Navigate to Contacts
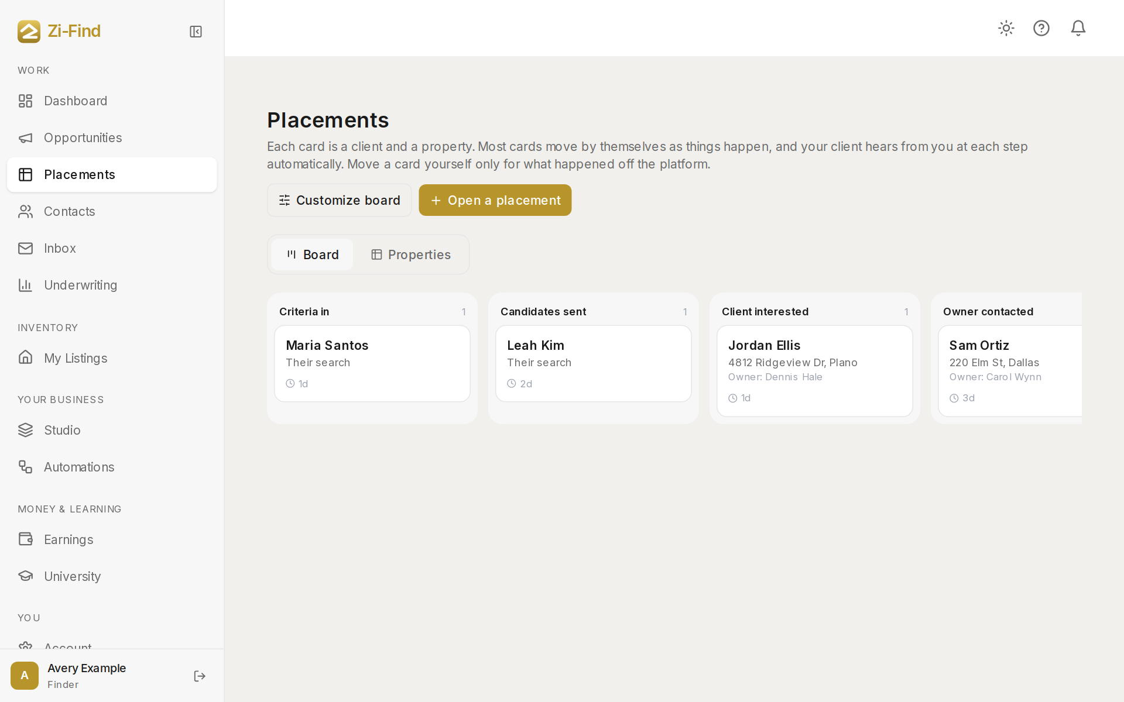Viewport: 1124px width, 702px height. (112, 212)
